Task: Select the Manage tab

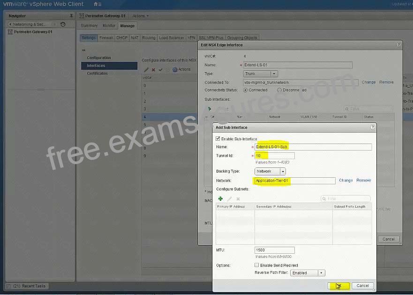Action: point(127,26)
